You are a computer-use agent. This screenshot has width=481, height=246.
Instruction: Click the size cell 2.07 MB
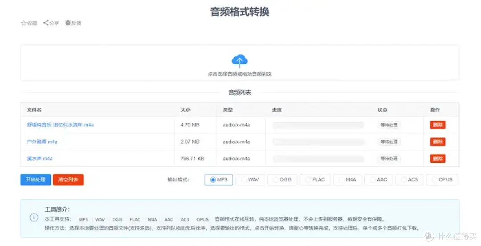pyautogui.click(x=190, y=142)
